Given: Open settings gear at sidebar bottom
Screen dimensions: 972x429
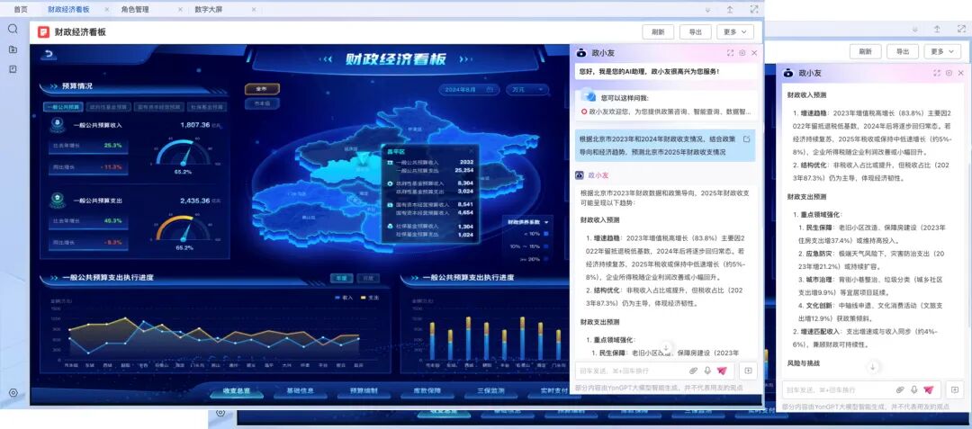Looking at the screenshot, I should pyautogui.click(x=13, y=392).
